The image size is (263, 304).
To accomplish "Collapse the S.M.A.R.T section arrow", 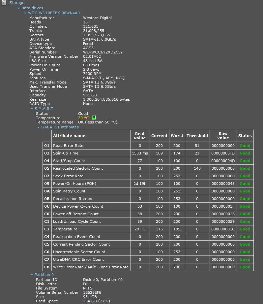I will click(x=32, y=109).
